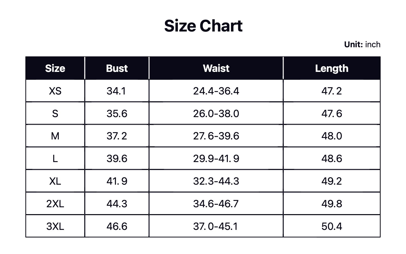This screenshot has height=254, width=406.
Task: Click the L size row label
Action: point(55,159)
